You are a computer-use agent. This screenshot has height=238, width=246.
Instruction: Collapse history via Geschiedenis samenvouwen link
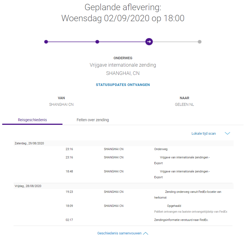point(119,233)
